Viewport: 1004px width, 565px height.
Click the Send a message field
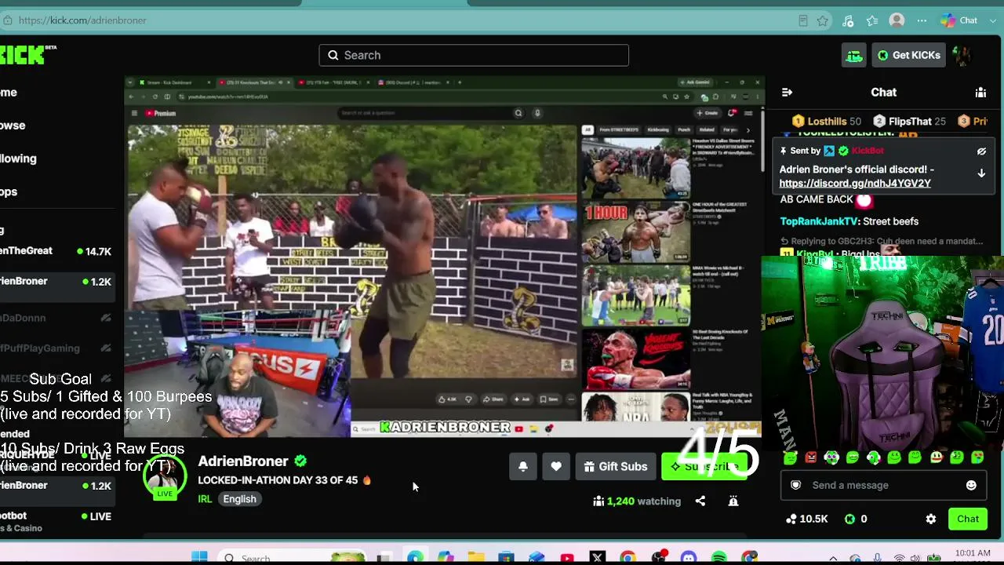click(882, 485)
